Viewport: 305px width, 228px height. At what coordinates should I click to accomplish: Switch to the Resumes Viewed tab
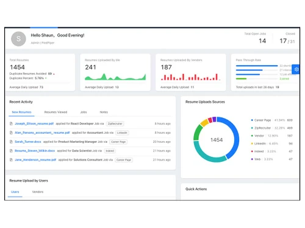click(56, 112)
